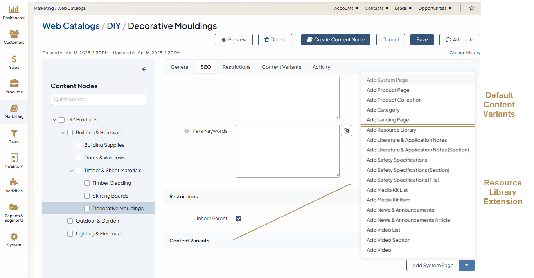Open the Add System Page dropdown arrow

tap(467, 266)
